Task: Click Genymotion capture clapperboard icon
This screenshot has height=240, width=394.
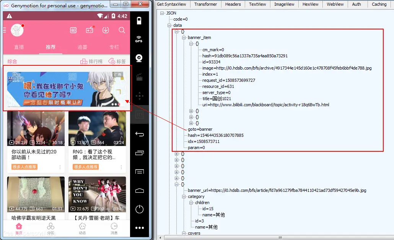Action: [x=139, y=77]
